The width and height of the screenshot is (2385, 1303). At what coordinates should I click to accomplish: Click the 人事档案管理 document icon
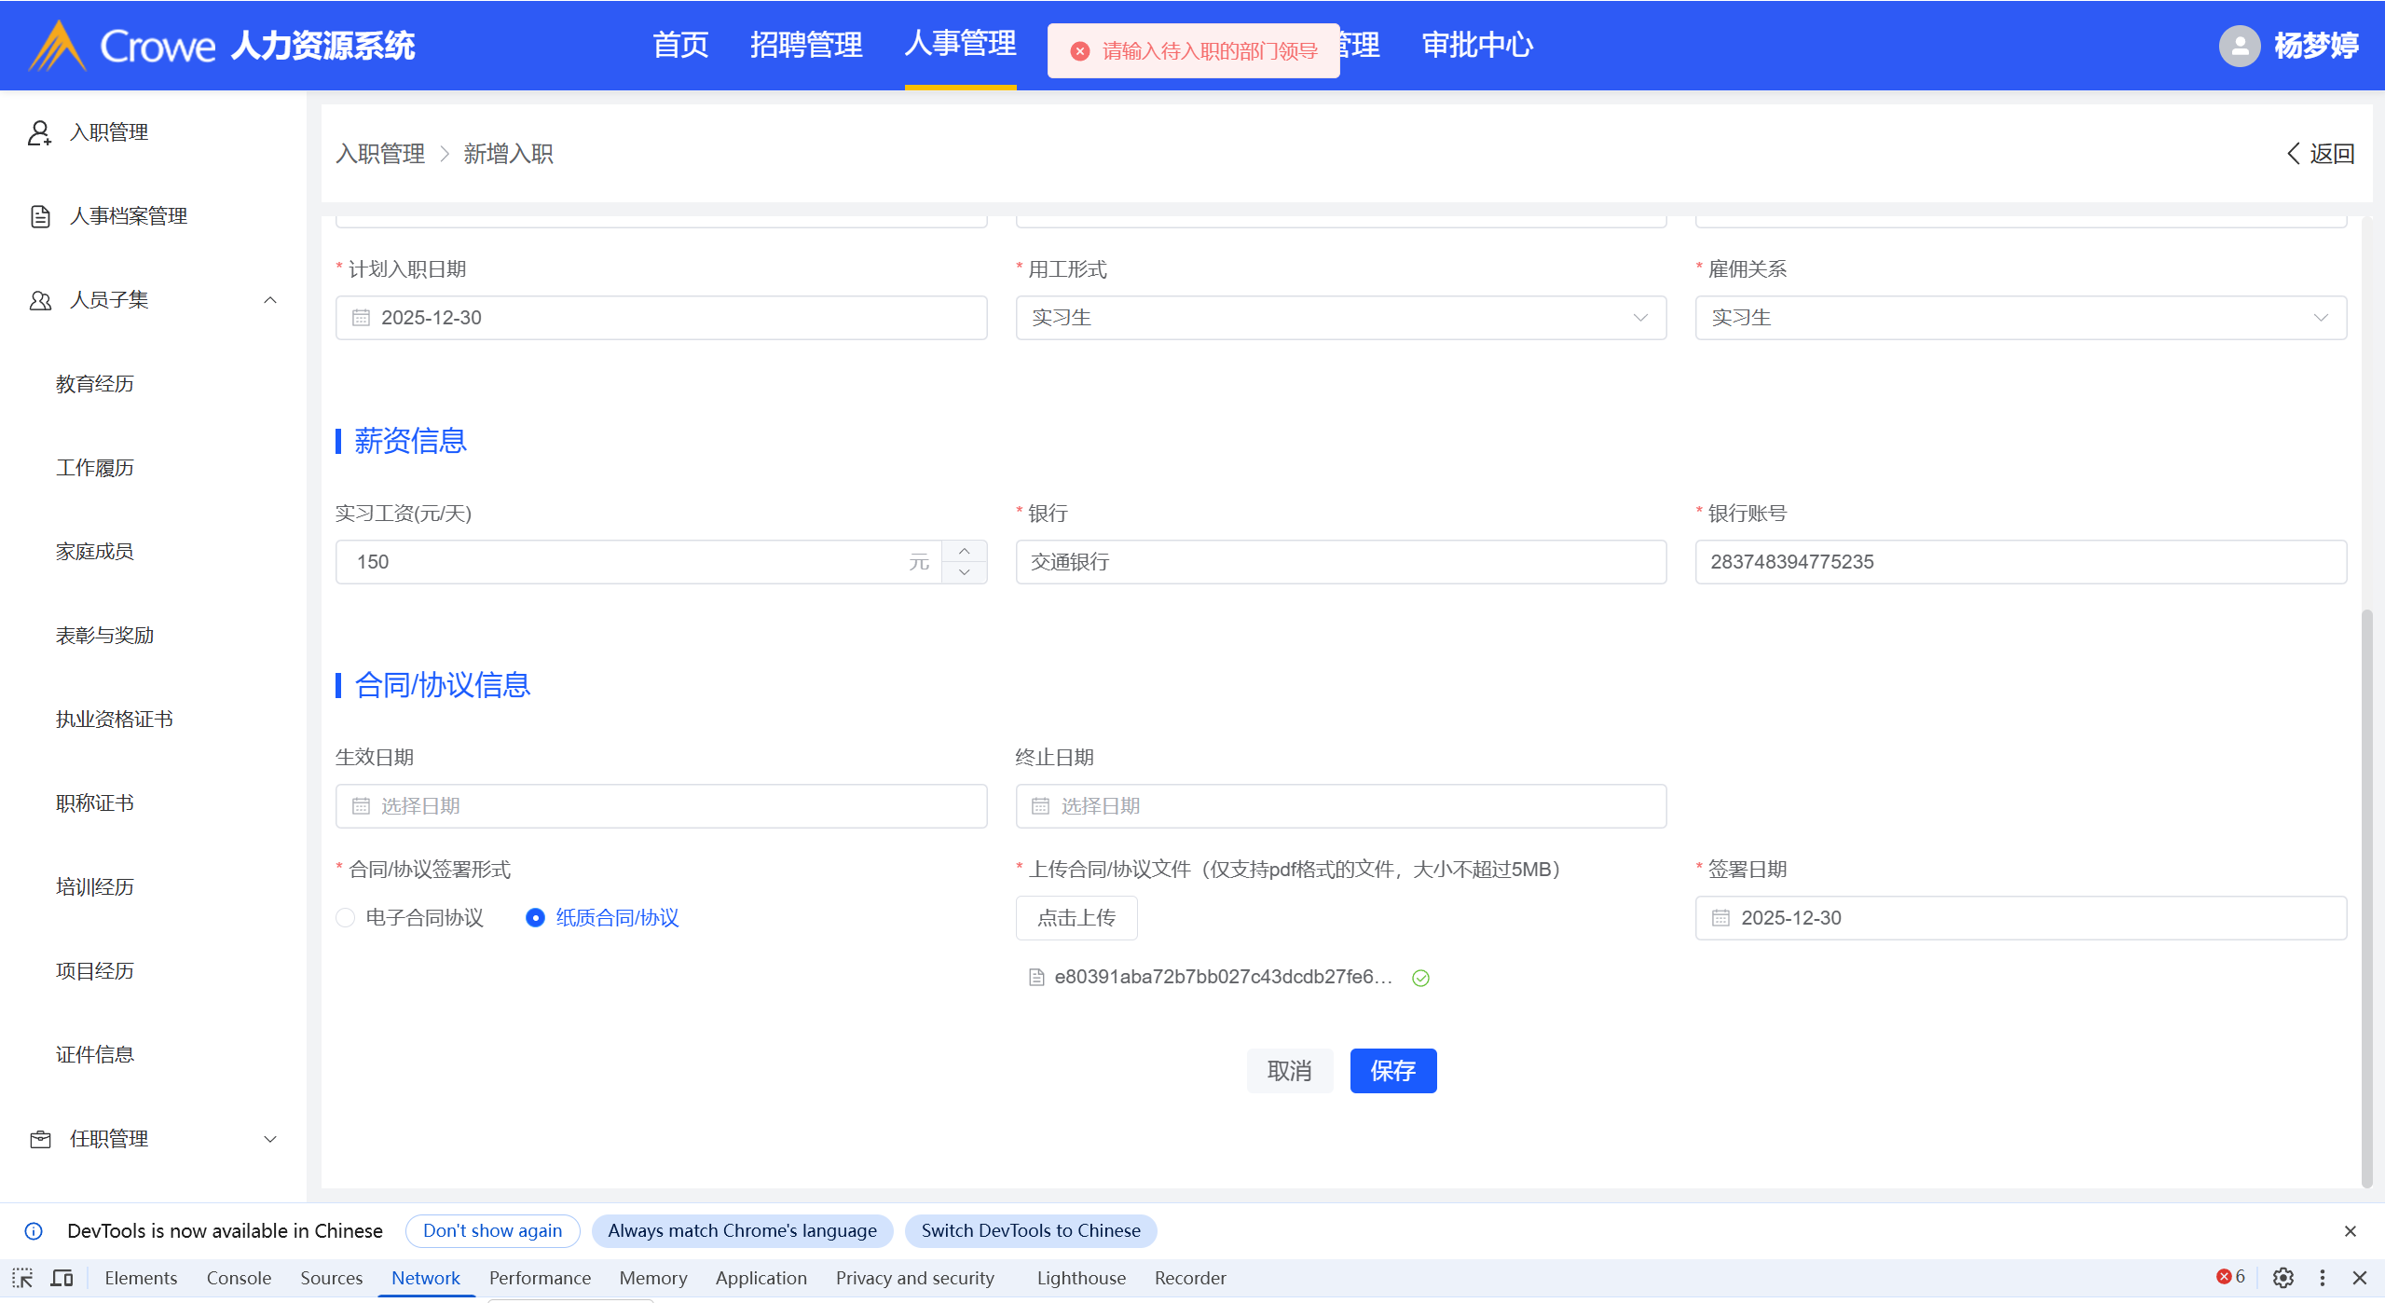(x=39, y=216)
